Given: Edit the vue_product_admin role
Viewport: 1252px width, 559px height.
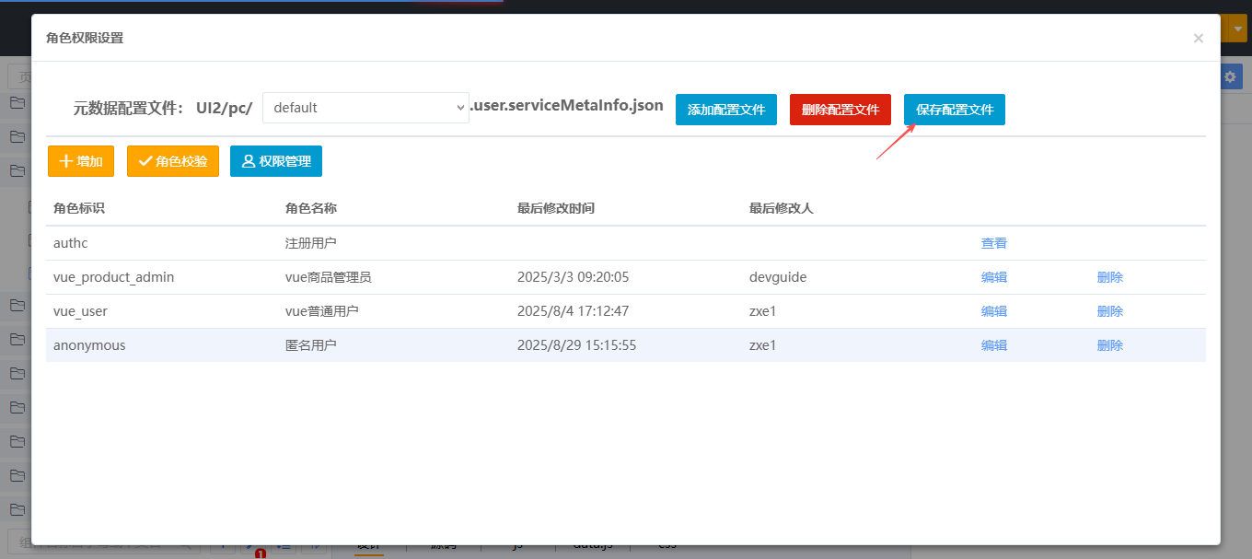Looking at the screenshot, I should (x=993, y=277).
